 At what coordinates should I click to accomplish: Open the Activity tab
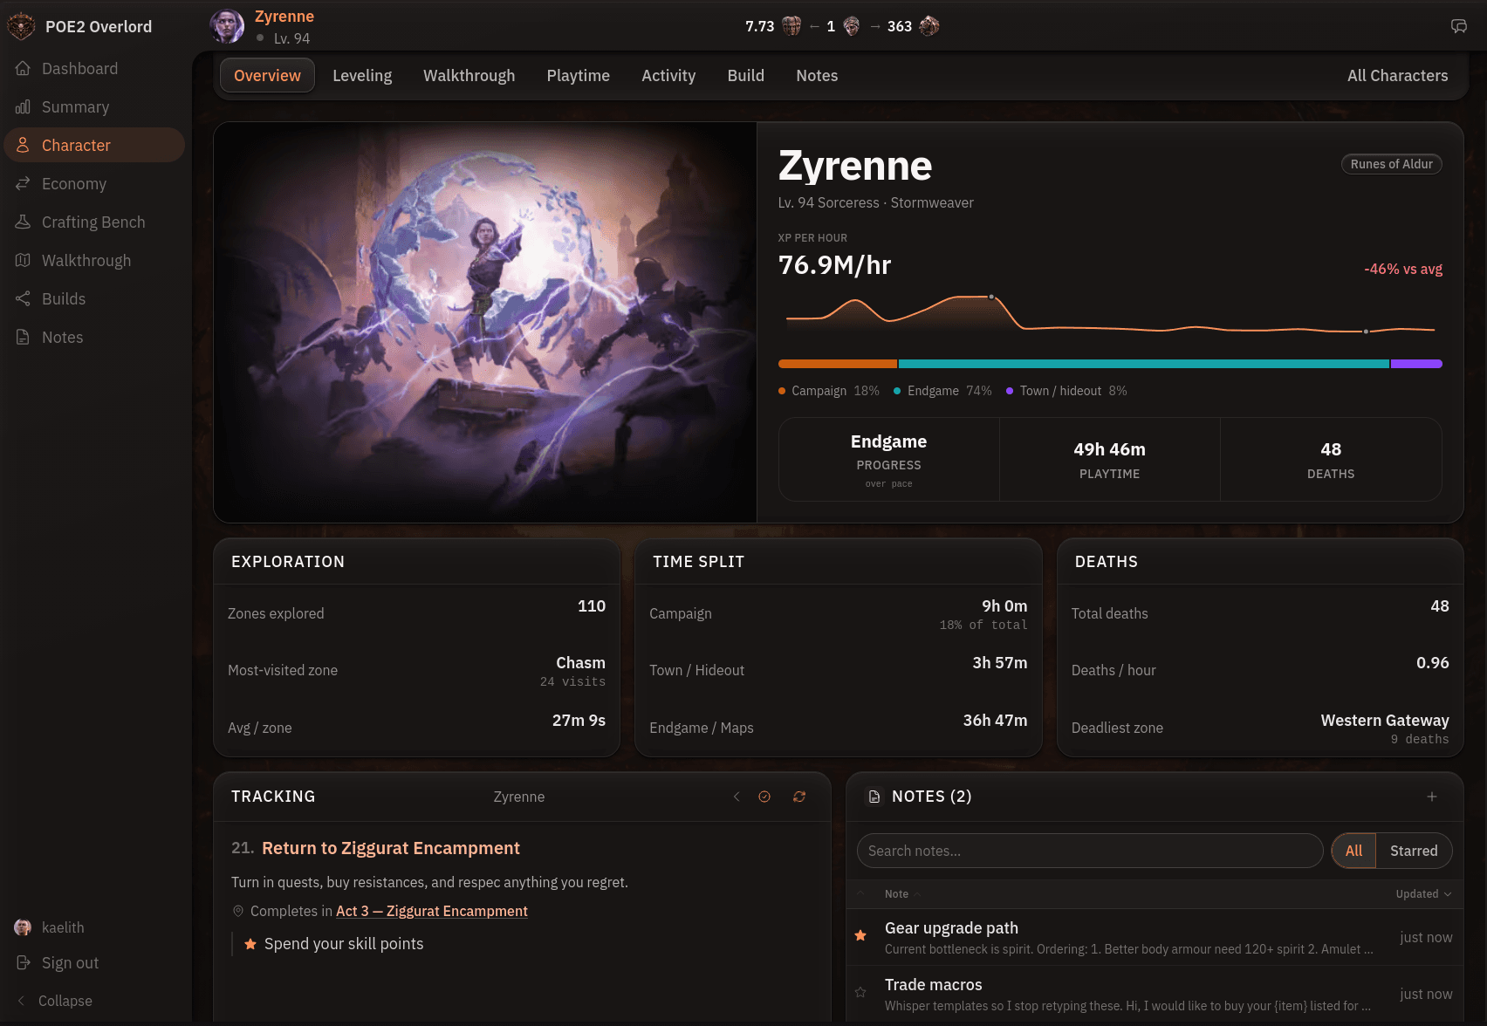point(668,76)
